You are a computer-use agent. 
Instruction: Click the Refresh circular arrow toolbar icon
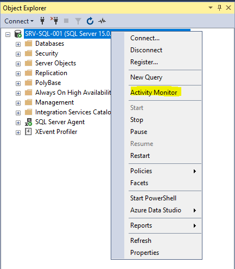pos(90,21)
